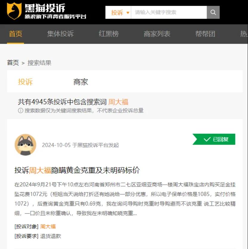This screenshot has width=248, height=249.
Task: Click the 周大福 link under 投诉对象
Action: [48, 226]
